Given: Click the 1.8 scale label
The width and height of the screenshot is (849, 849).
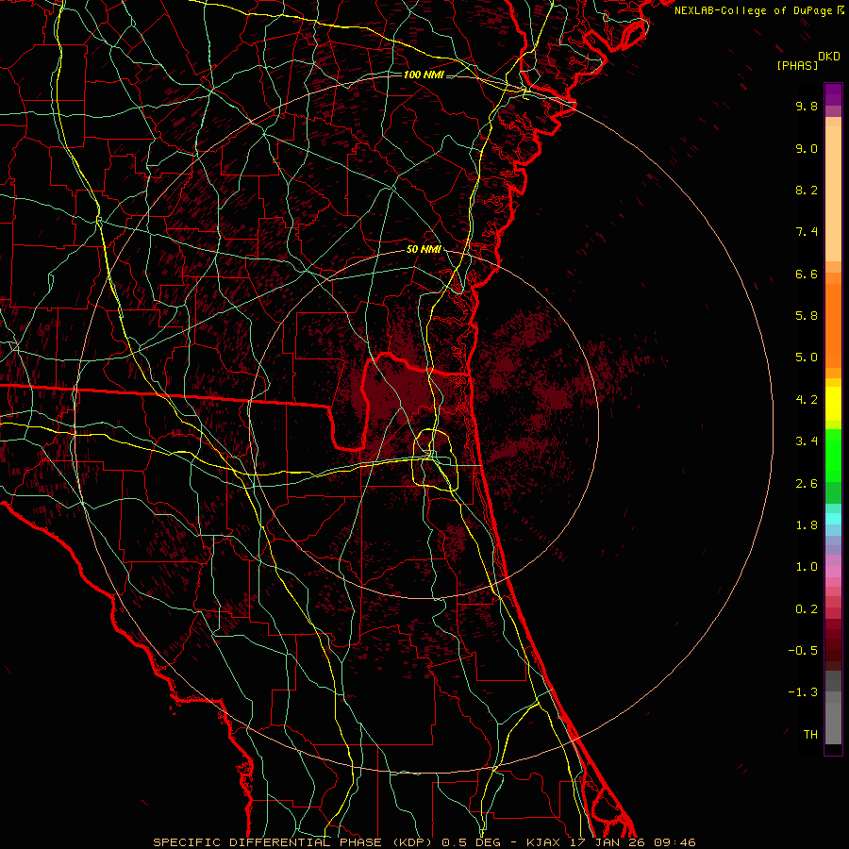Looking at the screenshot, I should (x=807, y=525).
